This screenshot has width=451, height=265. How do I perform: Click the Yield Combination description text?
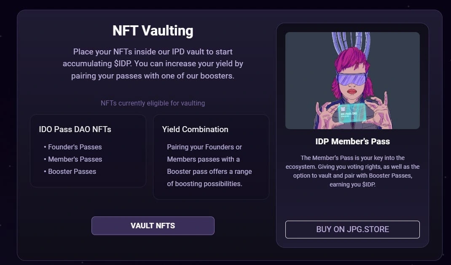coord(209,165)
